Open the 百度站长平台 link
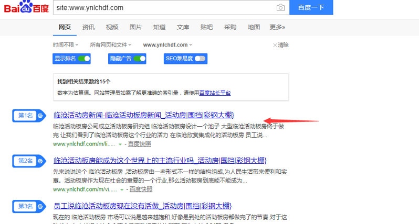 point(215,93)
